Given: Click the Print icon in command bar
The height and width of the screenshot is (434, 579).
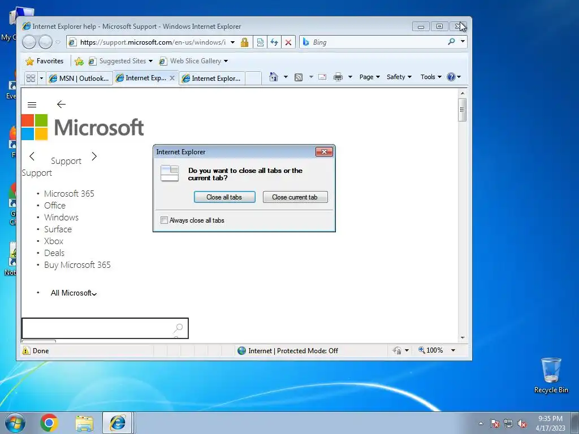Looking at the screenshot, I should tap(338, 77).
